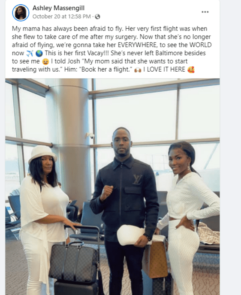Click the public audience globe icon
The image size is (241, 295).
(97, 17)
